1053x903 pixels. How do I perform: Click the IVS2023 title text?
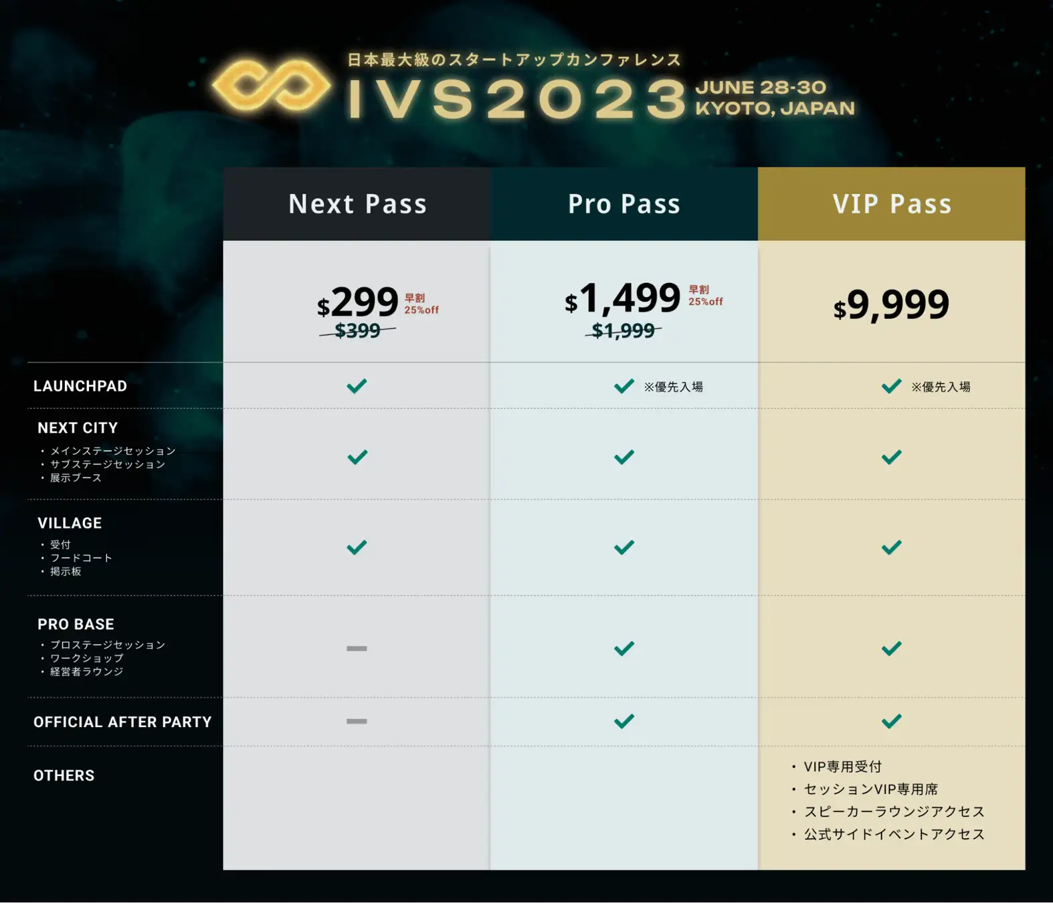517,99
